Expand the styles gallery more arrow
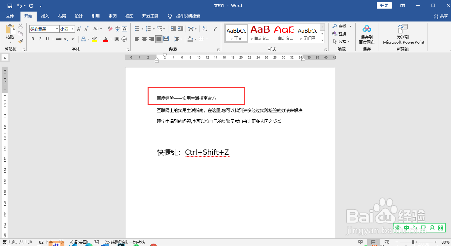This screenshot has height=246, width=451. (323, 41)
